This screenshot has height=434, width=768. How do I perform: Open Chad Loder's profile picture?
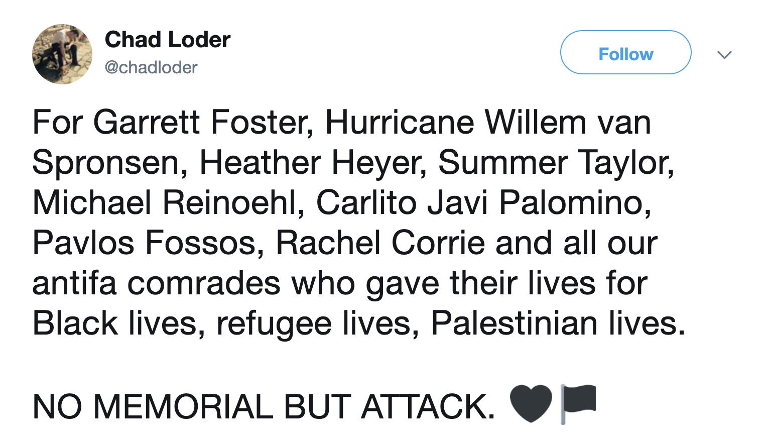(x=62, y=54)
